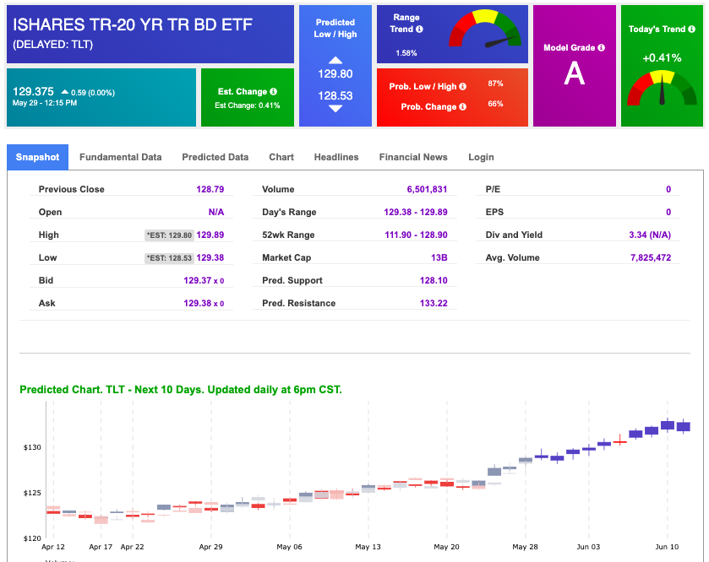Click the Bid value 129.37 x 0

click(204, 280)
